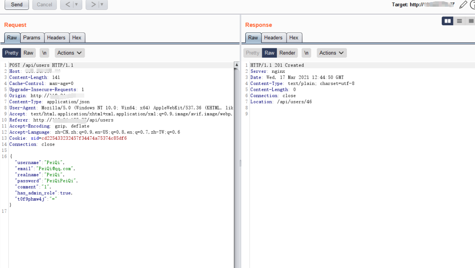Screen dimensions: 475x268
Task: Toggle non-printable \n characters in Response
Action: click(x=306, y=53)
